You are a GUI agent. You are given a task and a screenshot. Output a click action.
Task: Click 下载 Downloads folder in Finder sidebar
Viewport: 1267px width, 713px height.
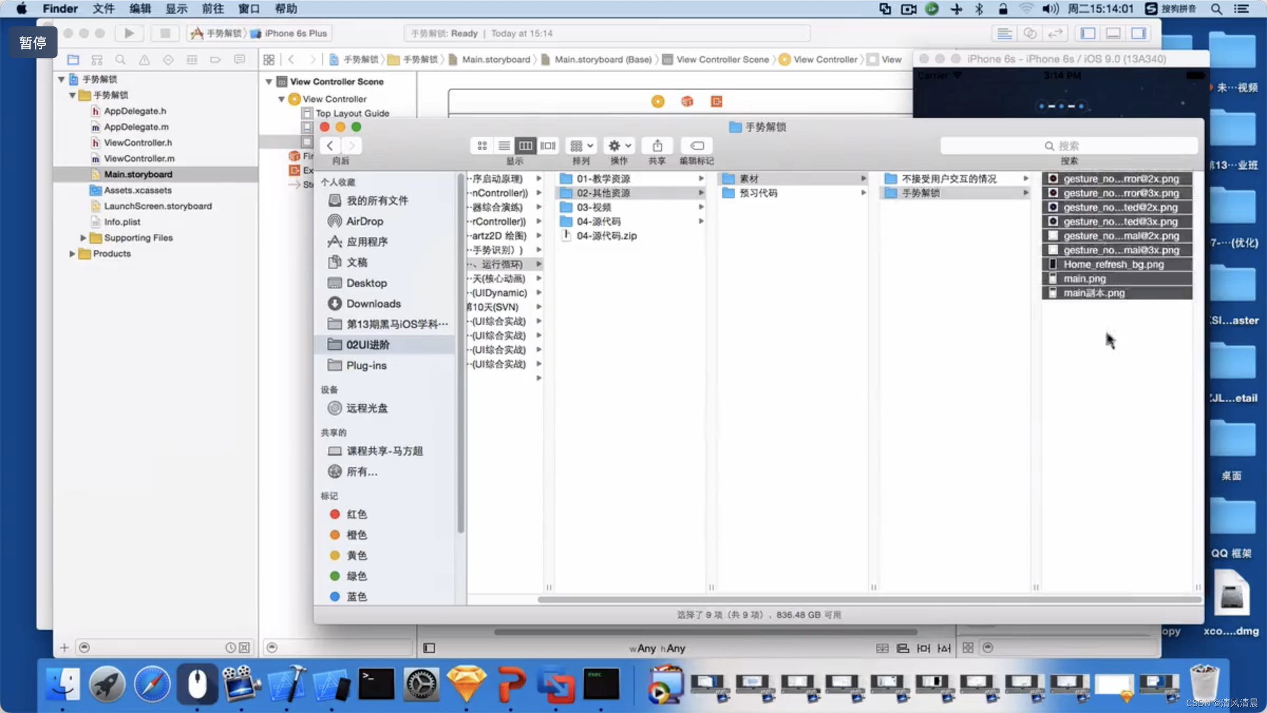coord(373,303)
